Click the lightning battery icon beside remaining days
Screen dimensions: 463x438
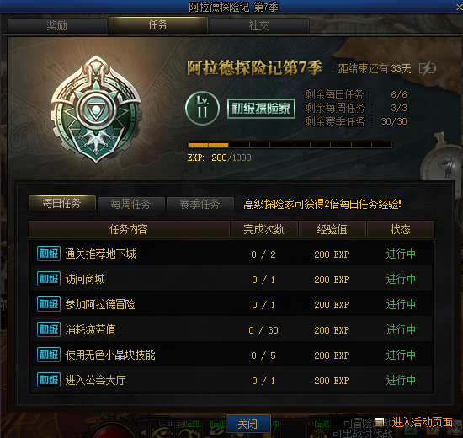pyautogui.click(x=428, y=68)
